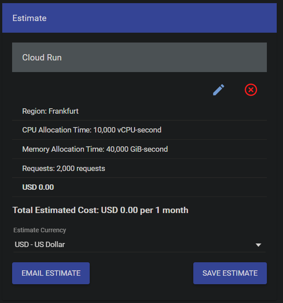Edit the Cloud Run estimate with pencil icon
This screenshot has width=283, height=303.
218,90
